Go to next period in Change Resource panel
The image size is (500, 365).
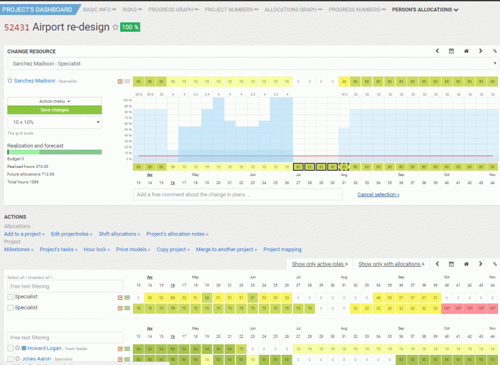[x=480, y=51]
